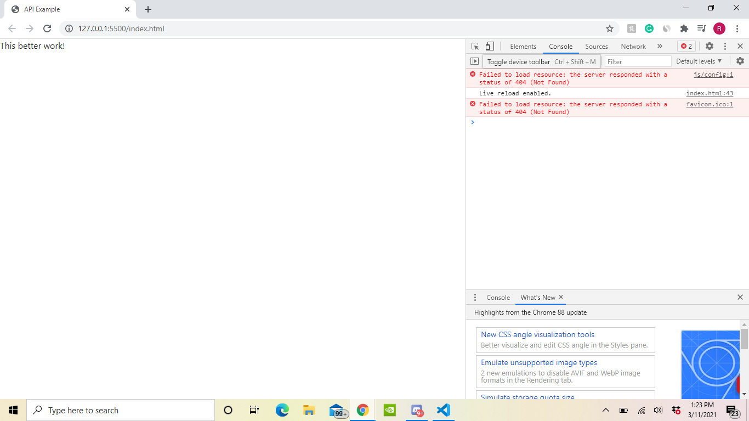Open the drawer three-dot menu
Viewport: 749px width, 421px height.
point(475,297)
